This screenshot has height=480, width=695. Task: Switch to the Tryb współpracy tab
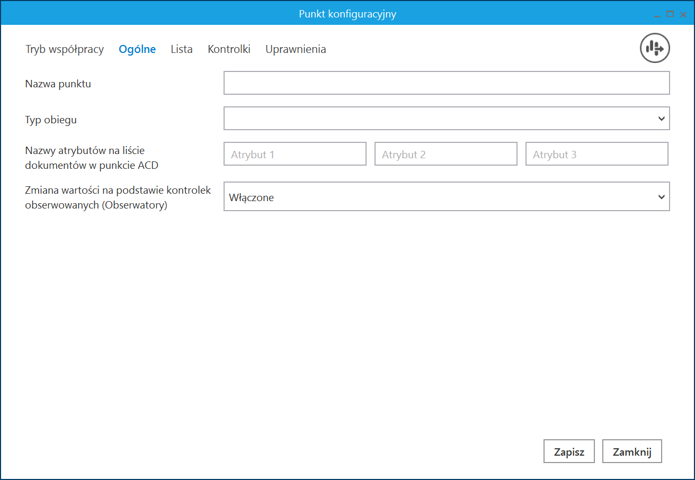tap(65, 49)
